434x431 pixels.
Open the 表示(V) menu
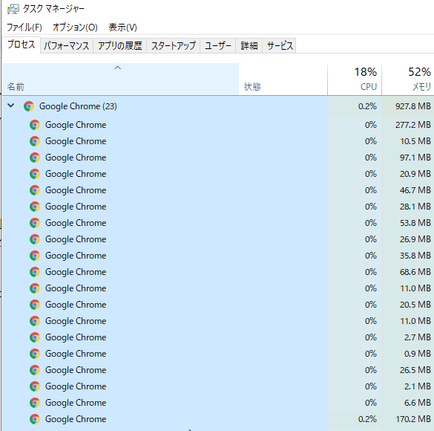[x=122, y=27]
